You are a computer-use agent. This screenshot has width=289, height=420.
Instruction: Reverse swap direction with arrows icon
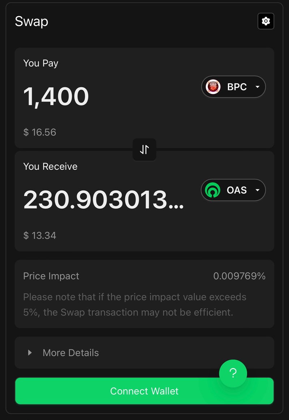point(144,149)
